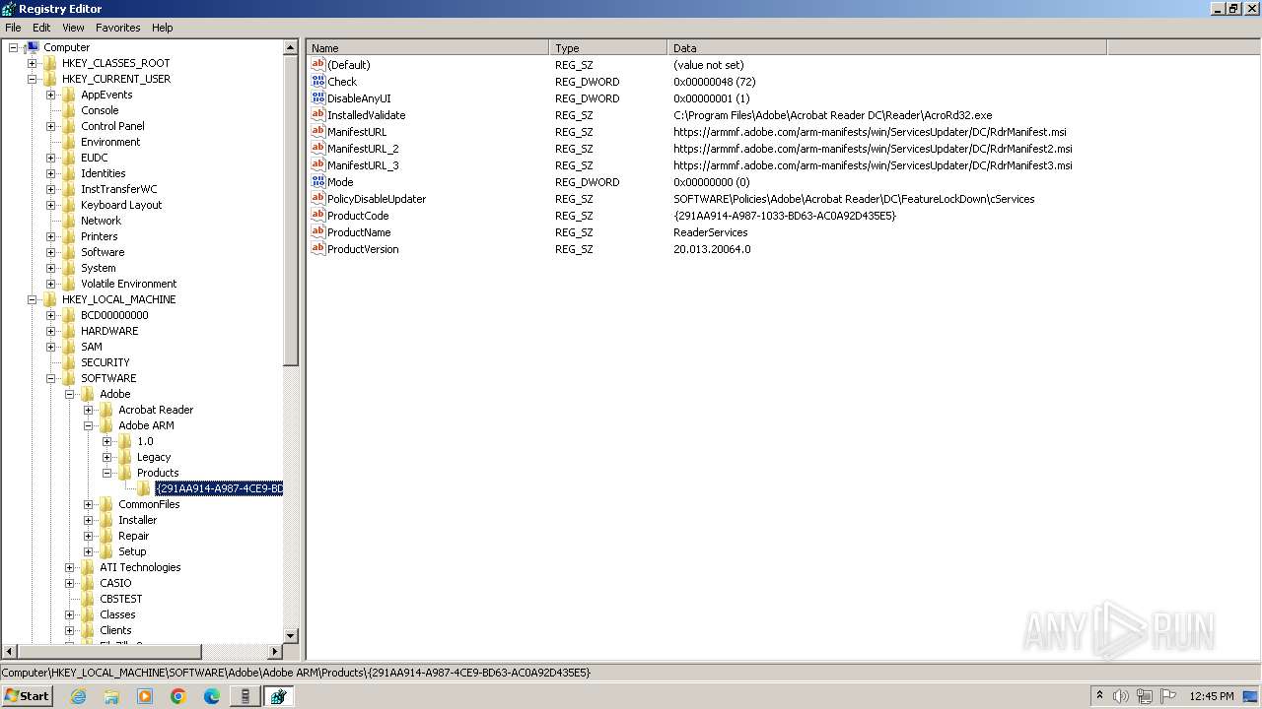Select the ProductName string icon
1262x709 pixels.
[317, 231]
